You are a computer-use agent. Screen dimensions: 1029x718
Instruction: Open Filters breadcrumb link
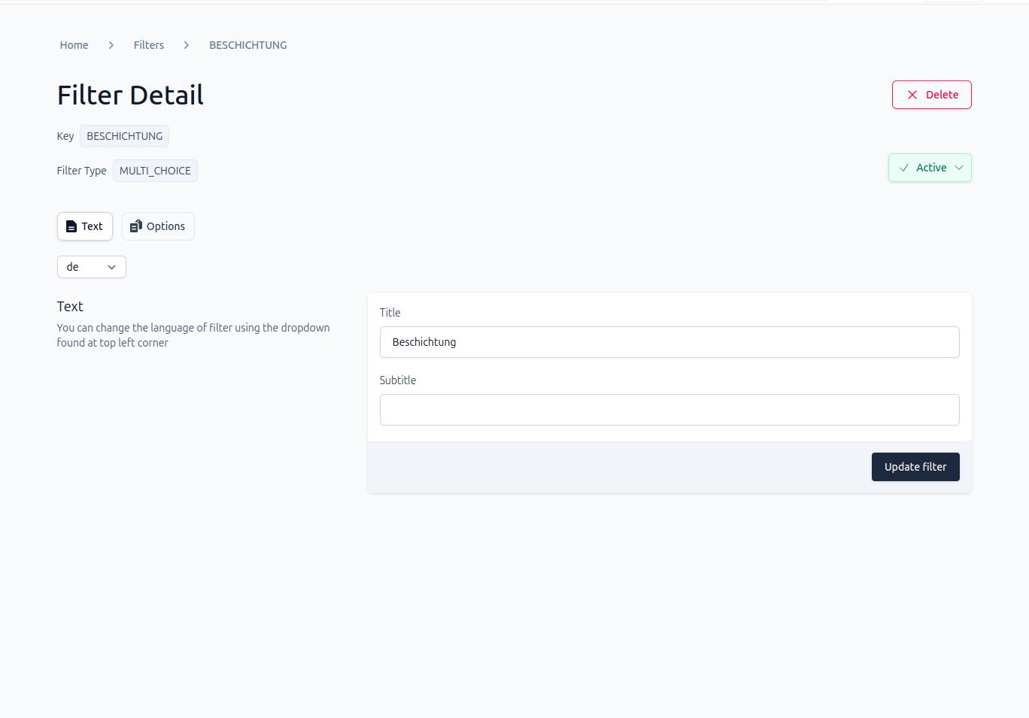click(x=149, y=45)
